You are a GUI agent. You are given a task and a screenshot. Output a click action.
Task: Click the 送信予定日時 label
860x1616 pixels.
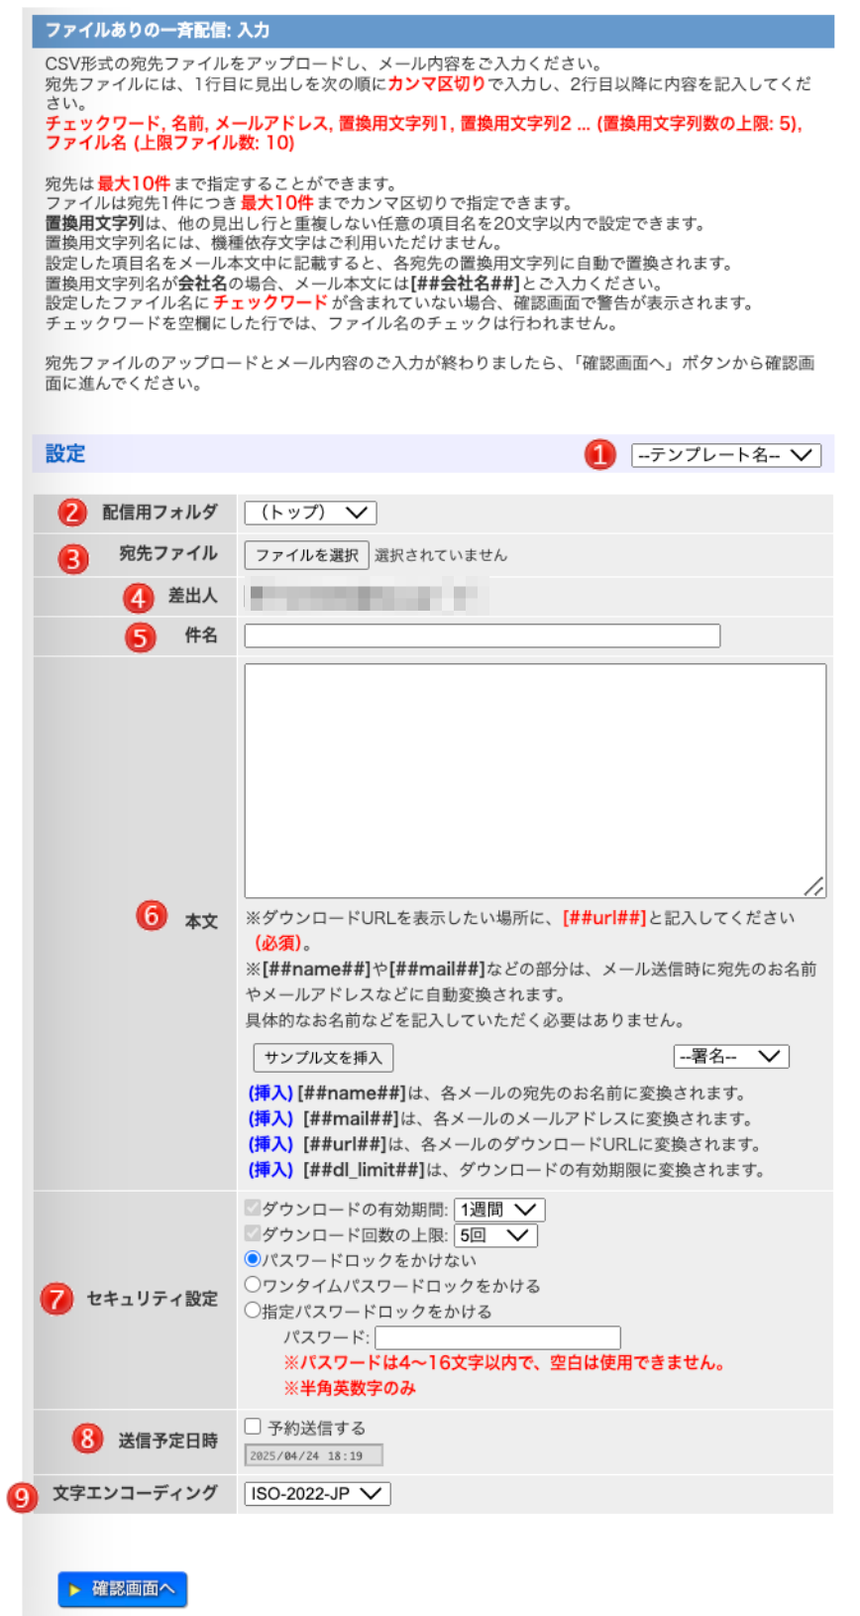tap(168, 1441)
